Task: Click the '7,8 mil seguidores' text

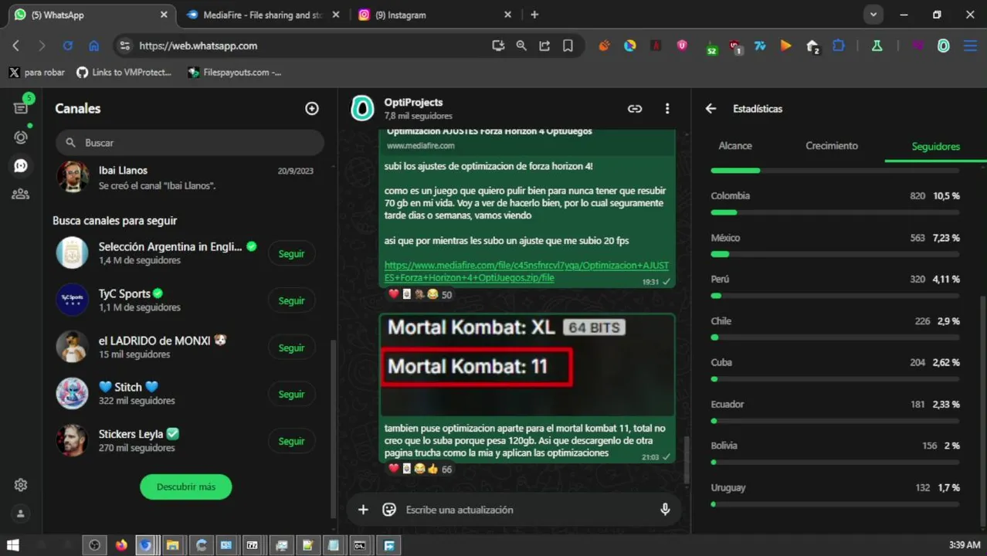Action: (x=418, y=116)
